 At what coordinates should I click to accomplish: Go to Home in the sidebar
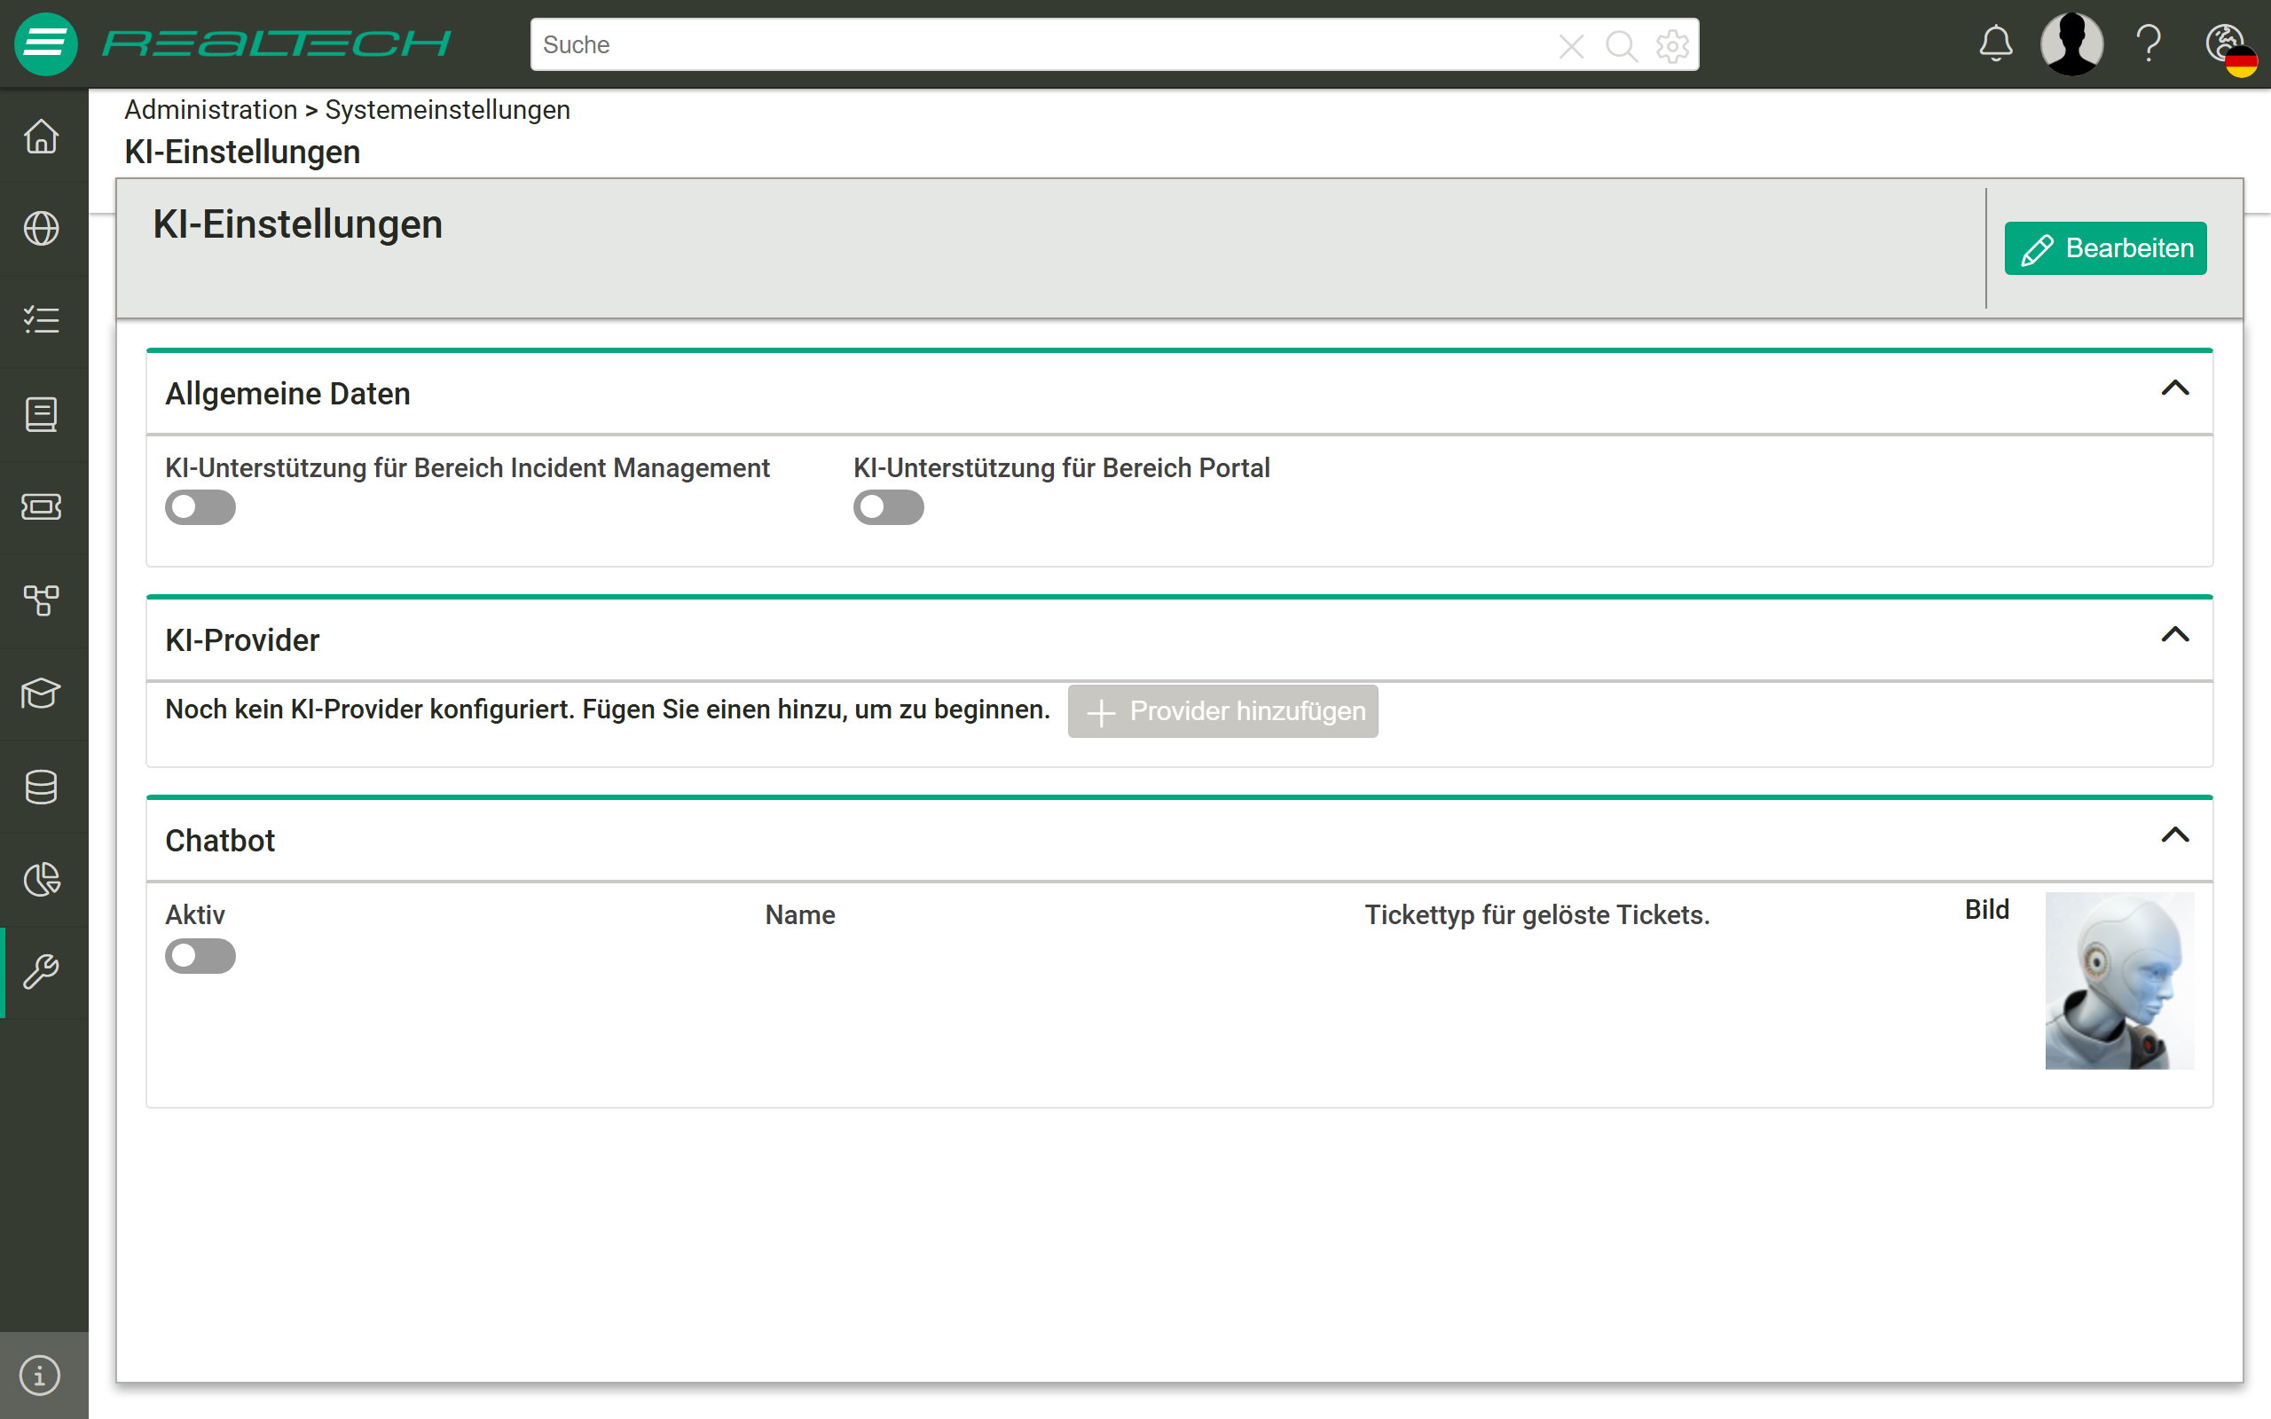point(42,137)
